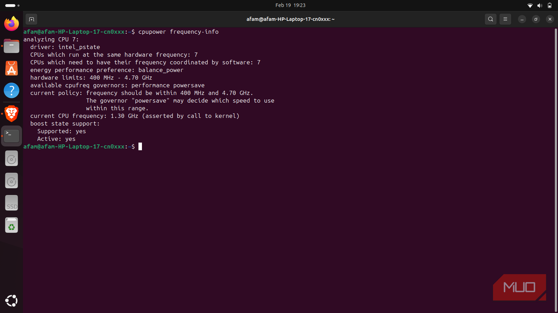Open the clock showing Feb 19 19:23

[291, 5]
